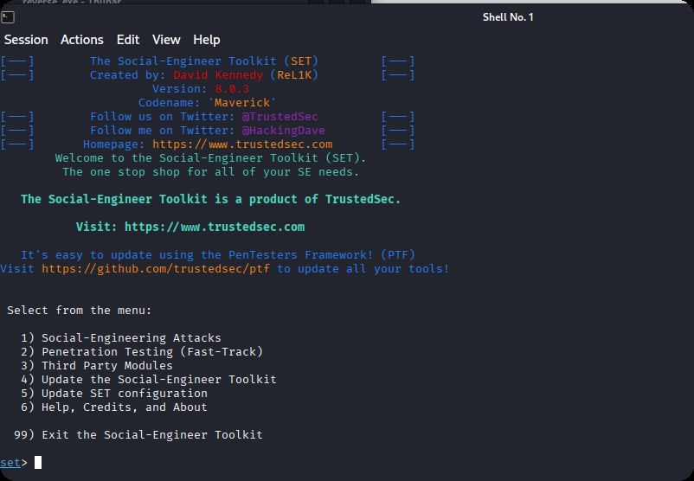
Task: Click the @TrustedSec Twitter handle
Action: [x=284, y=117]
